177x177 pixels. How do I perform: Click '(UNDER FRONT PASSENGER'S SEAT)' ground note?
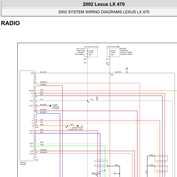[76, 129]
